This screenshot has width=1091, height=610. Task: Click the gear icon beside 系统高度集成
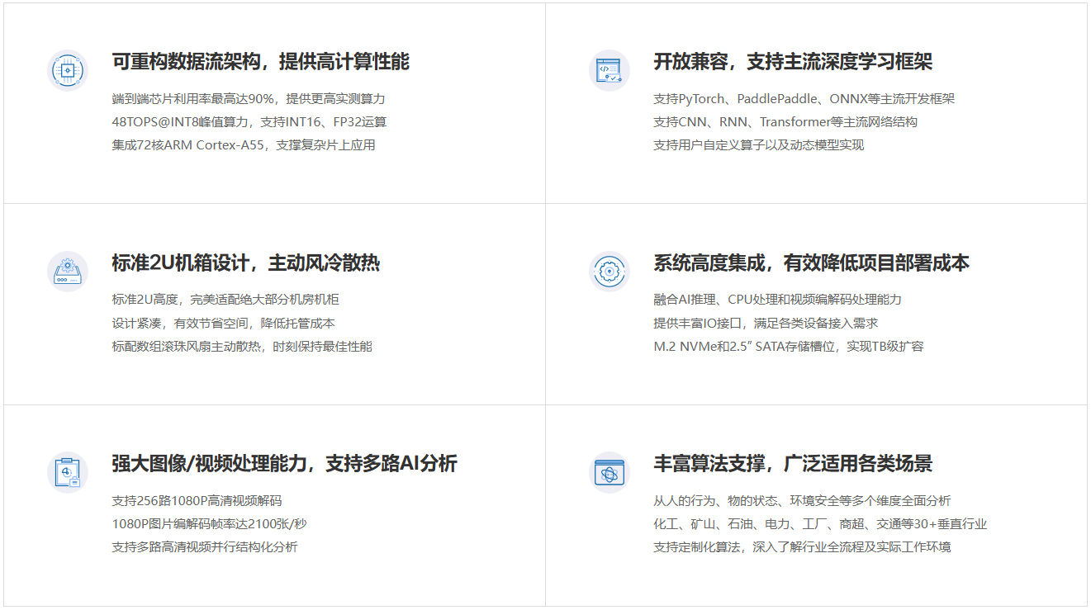click(610, 272)
